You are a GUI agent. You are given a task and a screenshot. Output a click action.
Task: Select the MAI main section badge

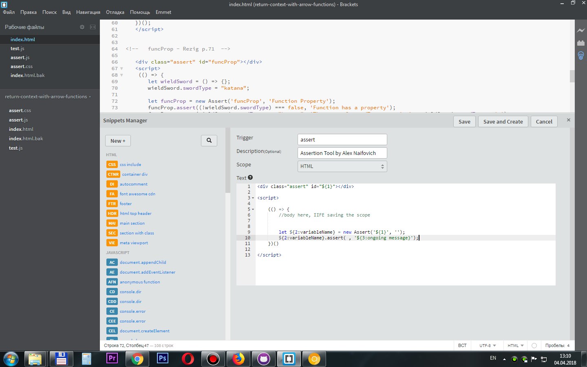(112, 223)
